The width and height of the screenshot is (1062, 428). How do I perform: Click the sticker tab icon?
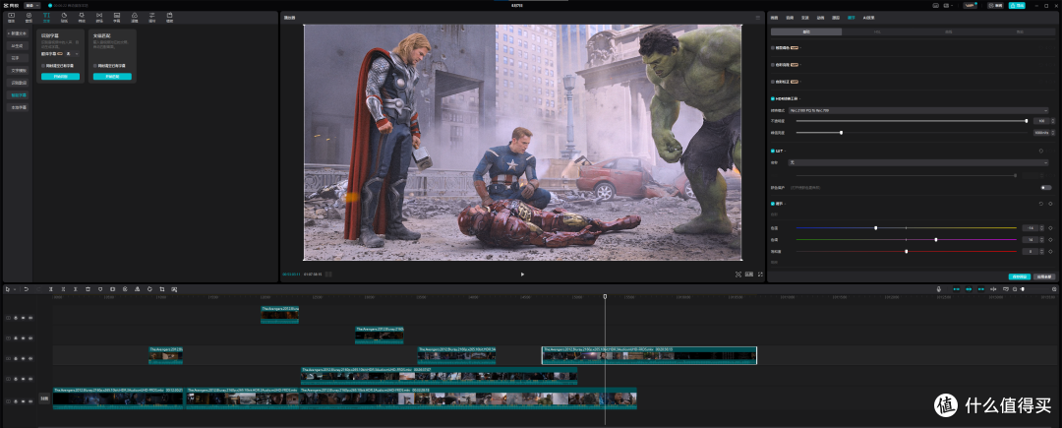click(64, 17)
